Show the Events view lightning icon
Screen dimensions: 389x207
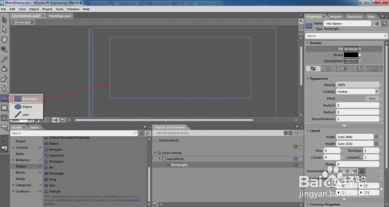(384, 24)
